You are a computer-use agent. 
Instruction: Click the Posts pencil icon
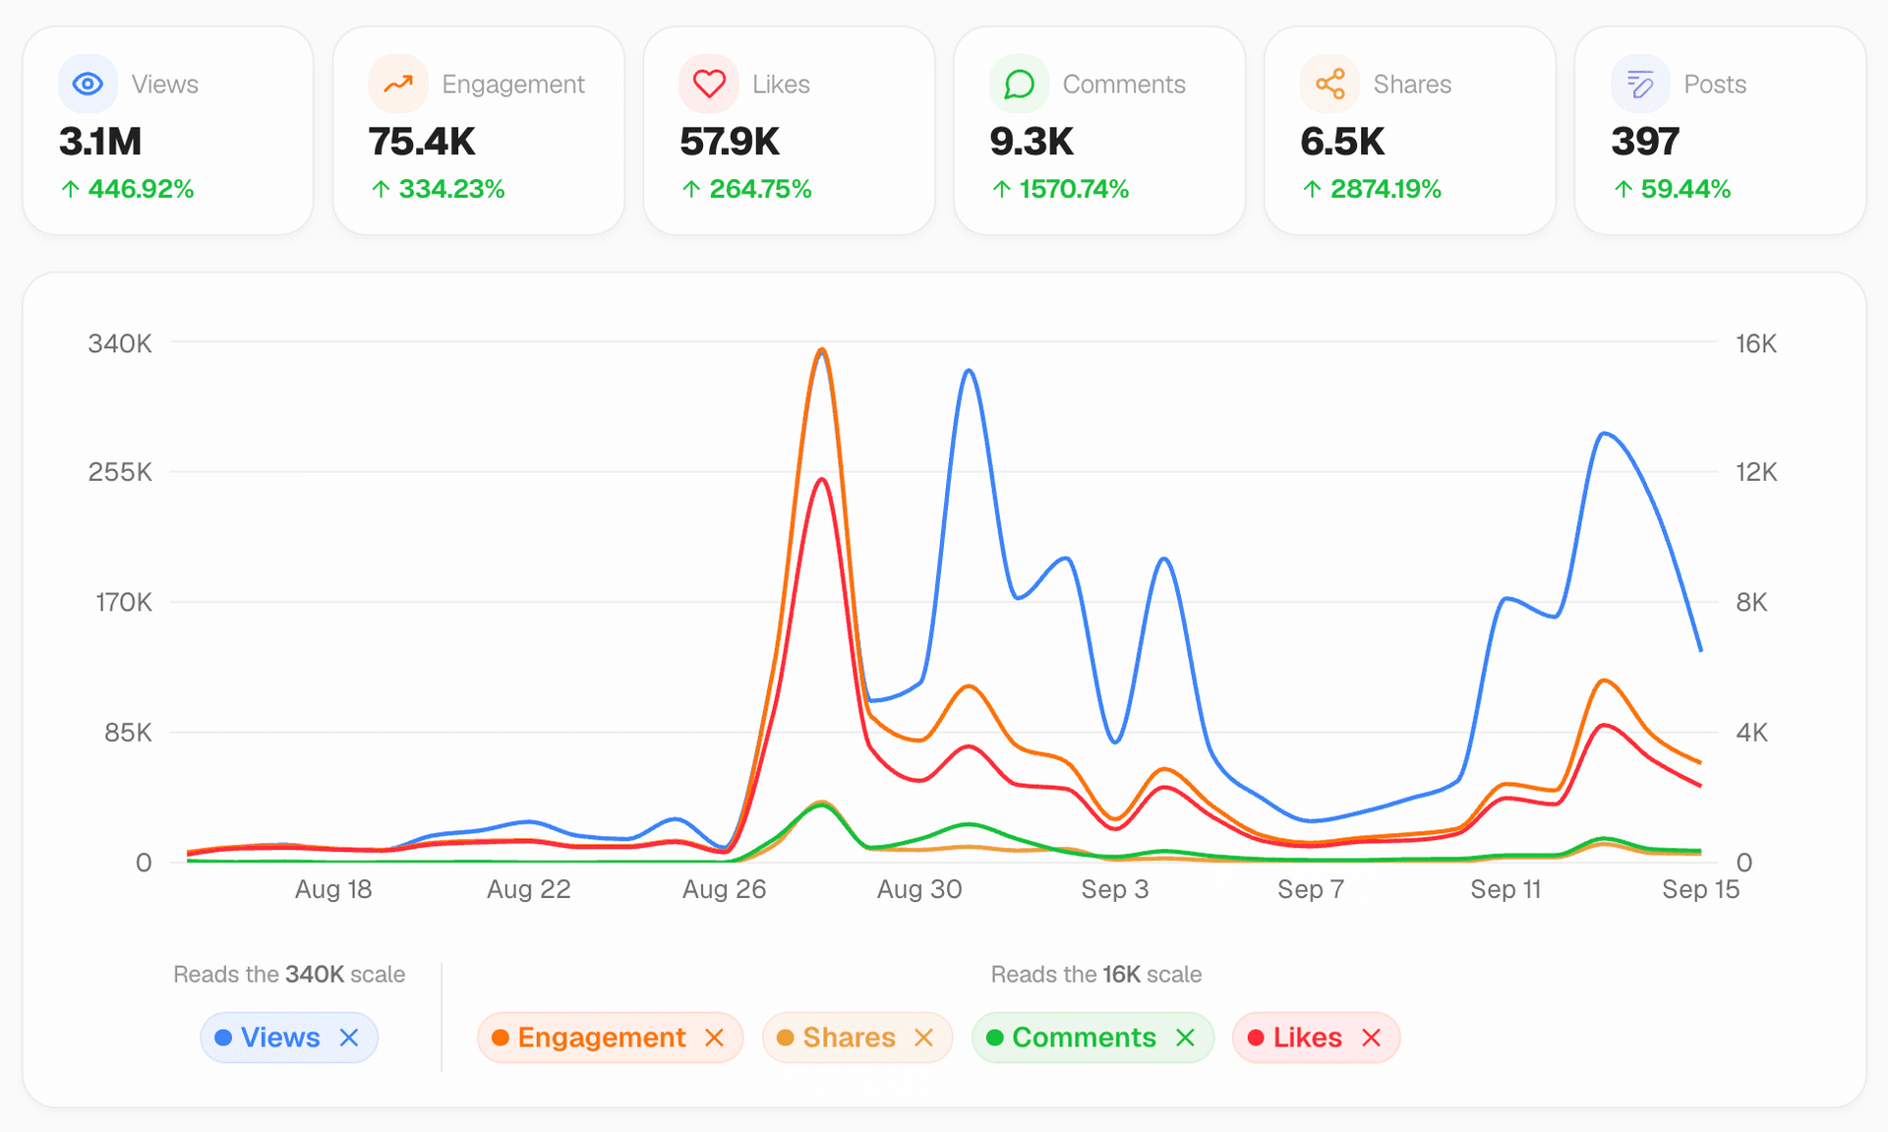[1640, 85]
